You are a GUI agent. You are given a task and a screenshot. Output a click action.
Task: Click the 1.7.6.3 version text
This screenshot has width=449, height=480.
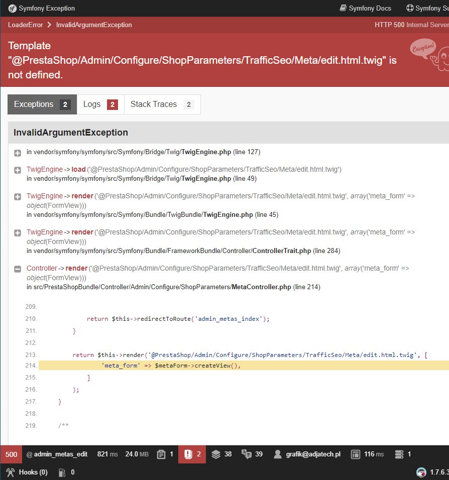tap(439, 472)
